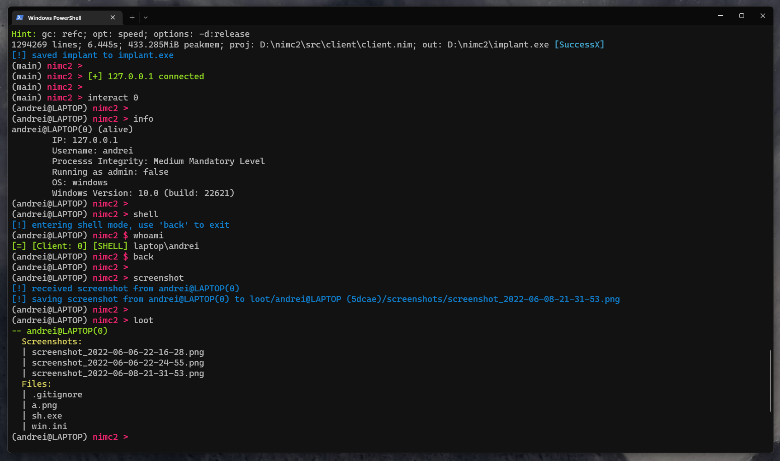The height and width of the screenshot is (461, 780).
Task: Click the "saved implant to implant.exe" message
Action: coord(93,55)
